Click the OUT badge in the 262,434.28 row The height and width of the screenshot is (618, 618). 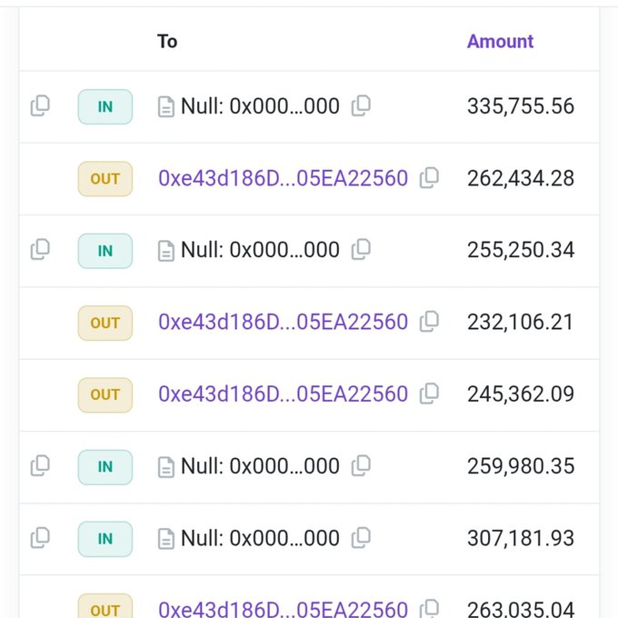pos(105,179)
